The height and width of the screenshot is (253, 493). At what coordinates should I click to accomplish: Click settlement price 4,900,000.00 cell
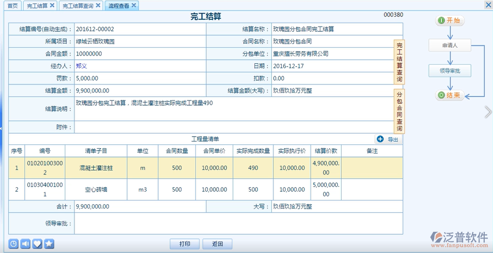click(x=326, y=168)
